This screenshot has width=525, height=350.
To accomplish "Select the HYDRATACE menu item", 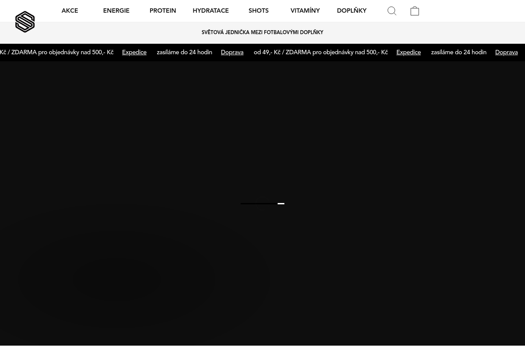I will coord(210,11).
